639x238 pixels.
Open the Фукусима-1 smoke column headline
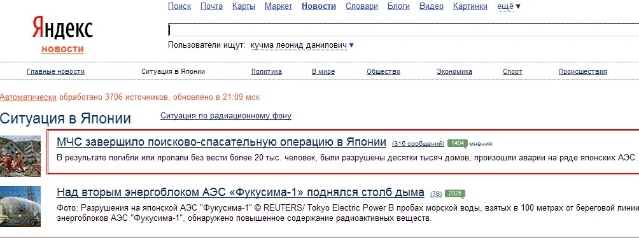click(241, 192)
